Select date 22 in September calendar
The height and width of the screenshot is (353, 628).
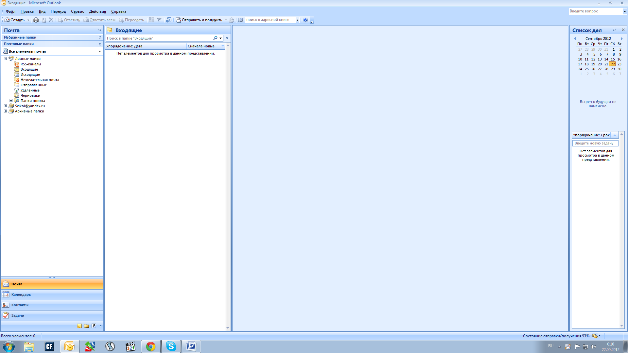613,64
